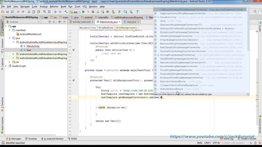The height and width of the screenshot is (147, 262).
Task: Toggle the Build Variants tool window
Action: [2, 125]
